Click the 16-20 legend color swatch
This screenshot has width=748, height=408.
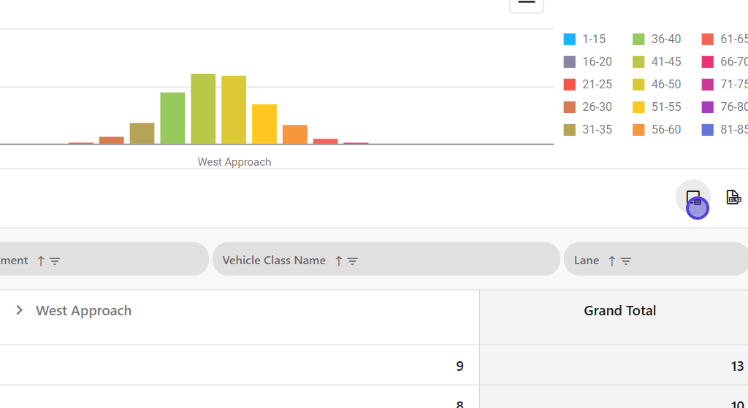coord(570,62)
